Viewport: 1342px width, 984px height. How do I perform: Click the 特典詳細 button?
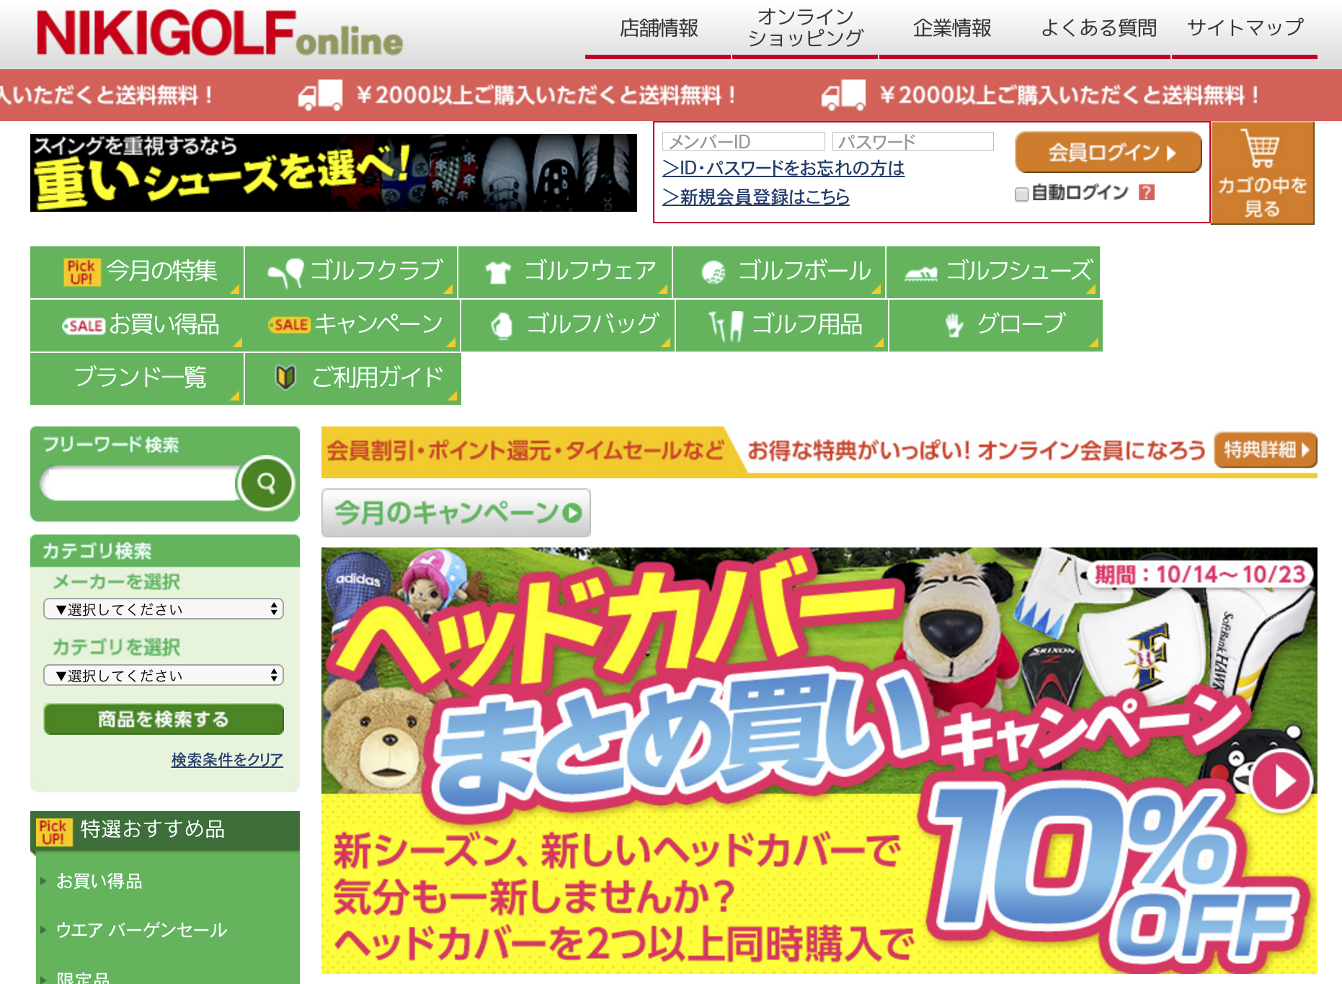1266,450
